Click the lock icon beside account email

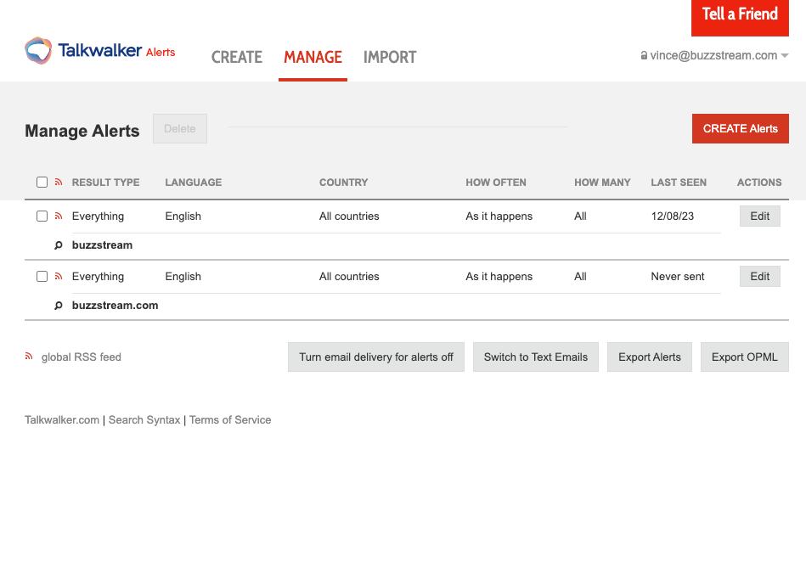(644, 55)
